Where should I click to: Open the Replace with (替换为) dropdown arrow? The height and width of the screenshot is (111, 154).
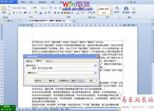95,73
